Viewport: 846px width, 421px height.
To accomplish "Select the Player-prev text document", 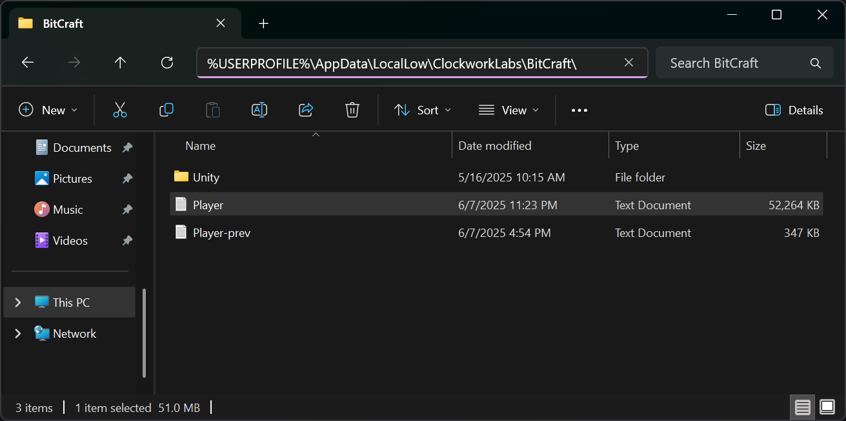I will [x=221, y=233].
